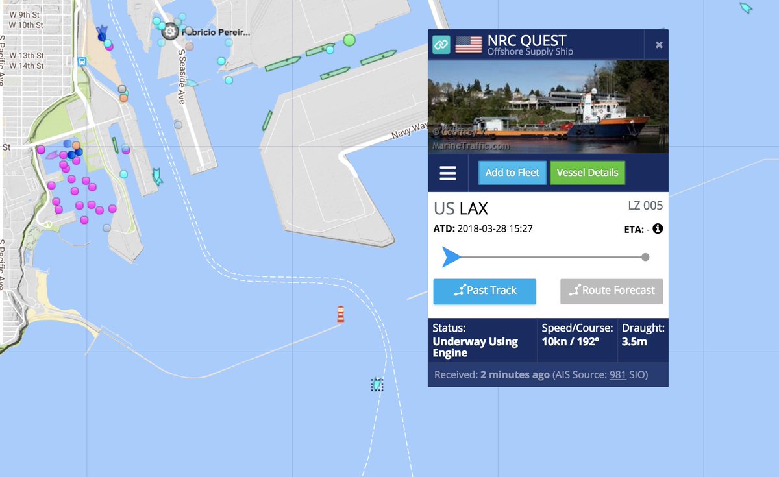Image resolution: width=779 pixels, height=477 pixels.
Task: Click the ETA info icon
Action: click(658, 228)
